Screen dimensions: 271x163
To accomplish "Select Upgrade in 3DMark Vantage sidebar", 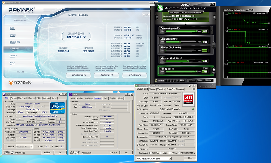I will coord(14,56).
